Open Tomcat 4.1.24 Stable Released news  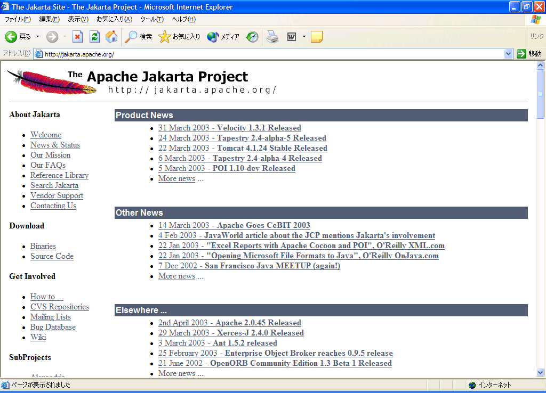point(243,148)
